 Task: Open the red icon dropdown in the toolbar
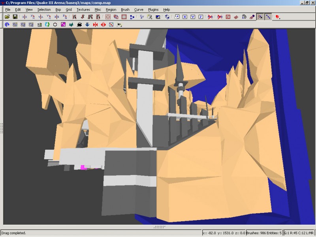click(x=278, y=17)
